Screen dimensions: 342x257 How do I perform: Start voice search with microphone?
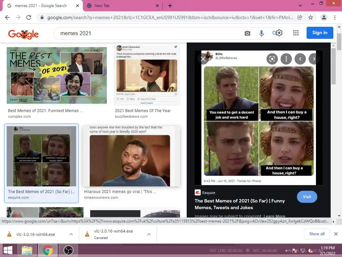click(261, 33)
